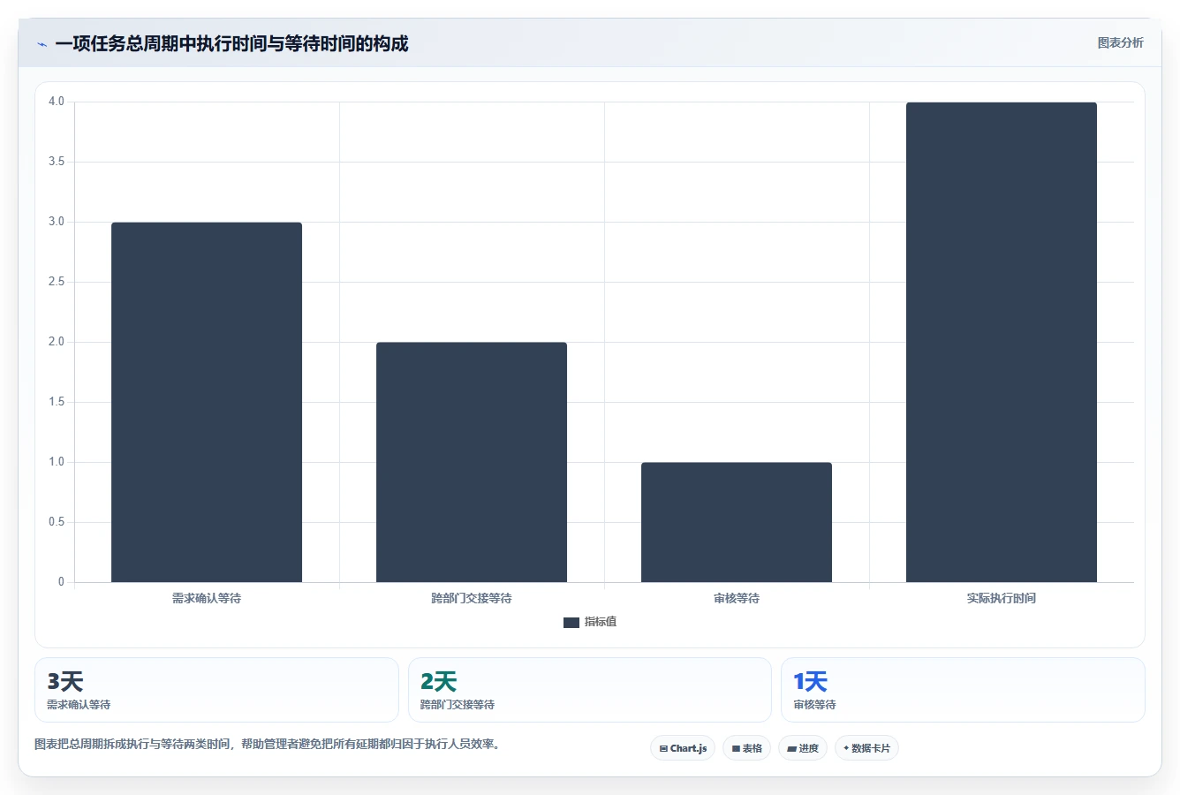Click the chart title text

(231, 43)
